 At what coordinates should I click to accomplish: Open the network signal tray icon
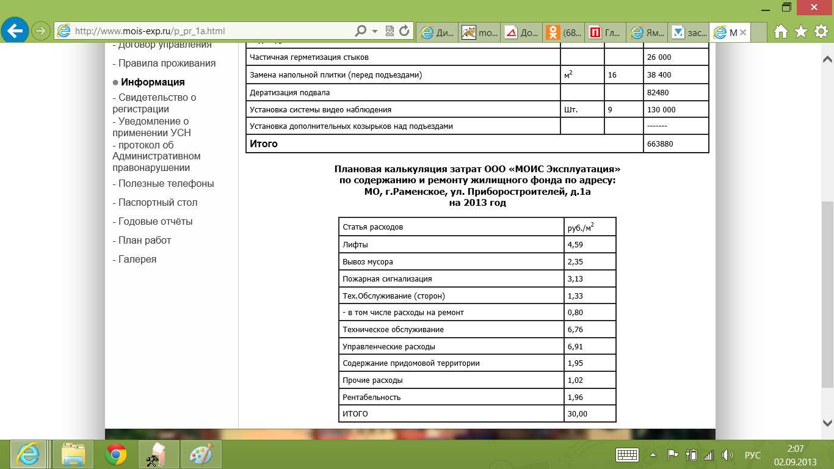709,455
